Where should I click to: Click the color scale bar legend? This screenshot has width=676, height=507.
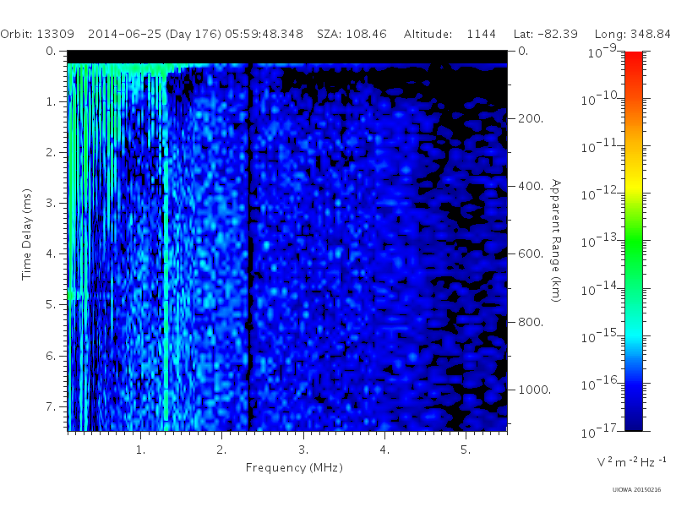[634, 241]
